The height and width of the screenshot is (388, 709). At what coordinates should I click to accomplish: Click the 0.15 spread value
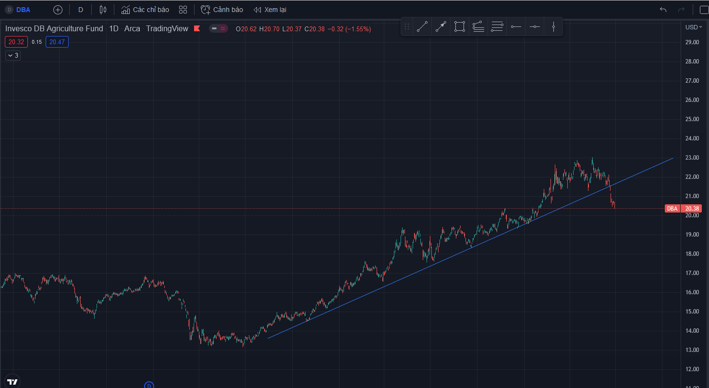pyautogui.click(x=37, y=42)
